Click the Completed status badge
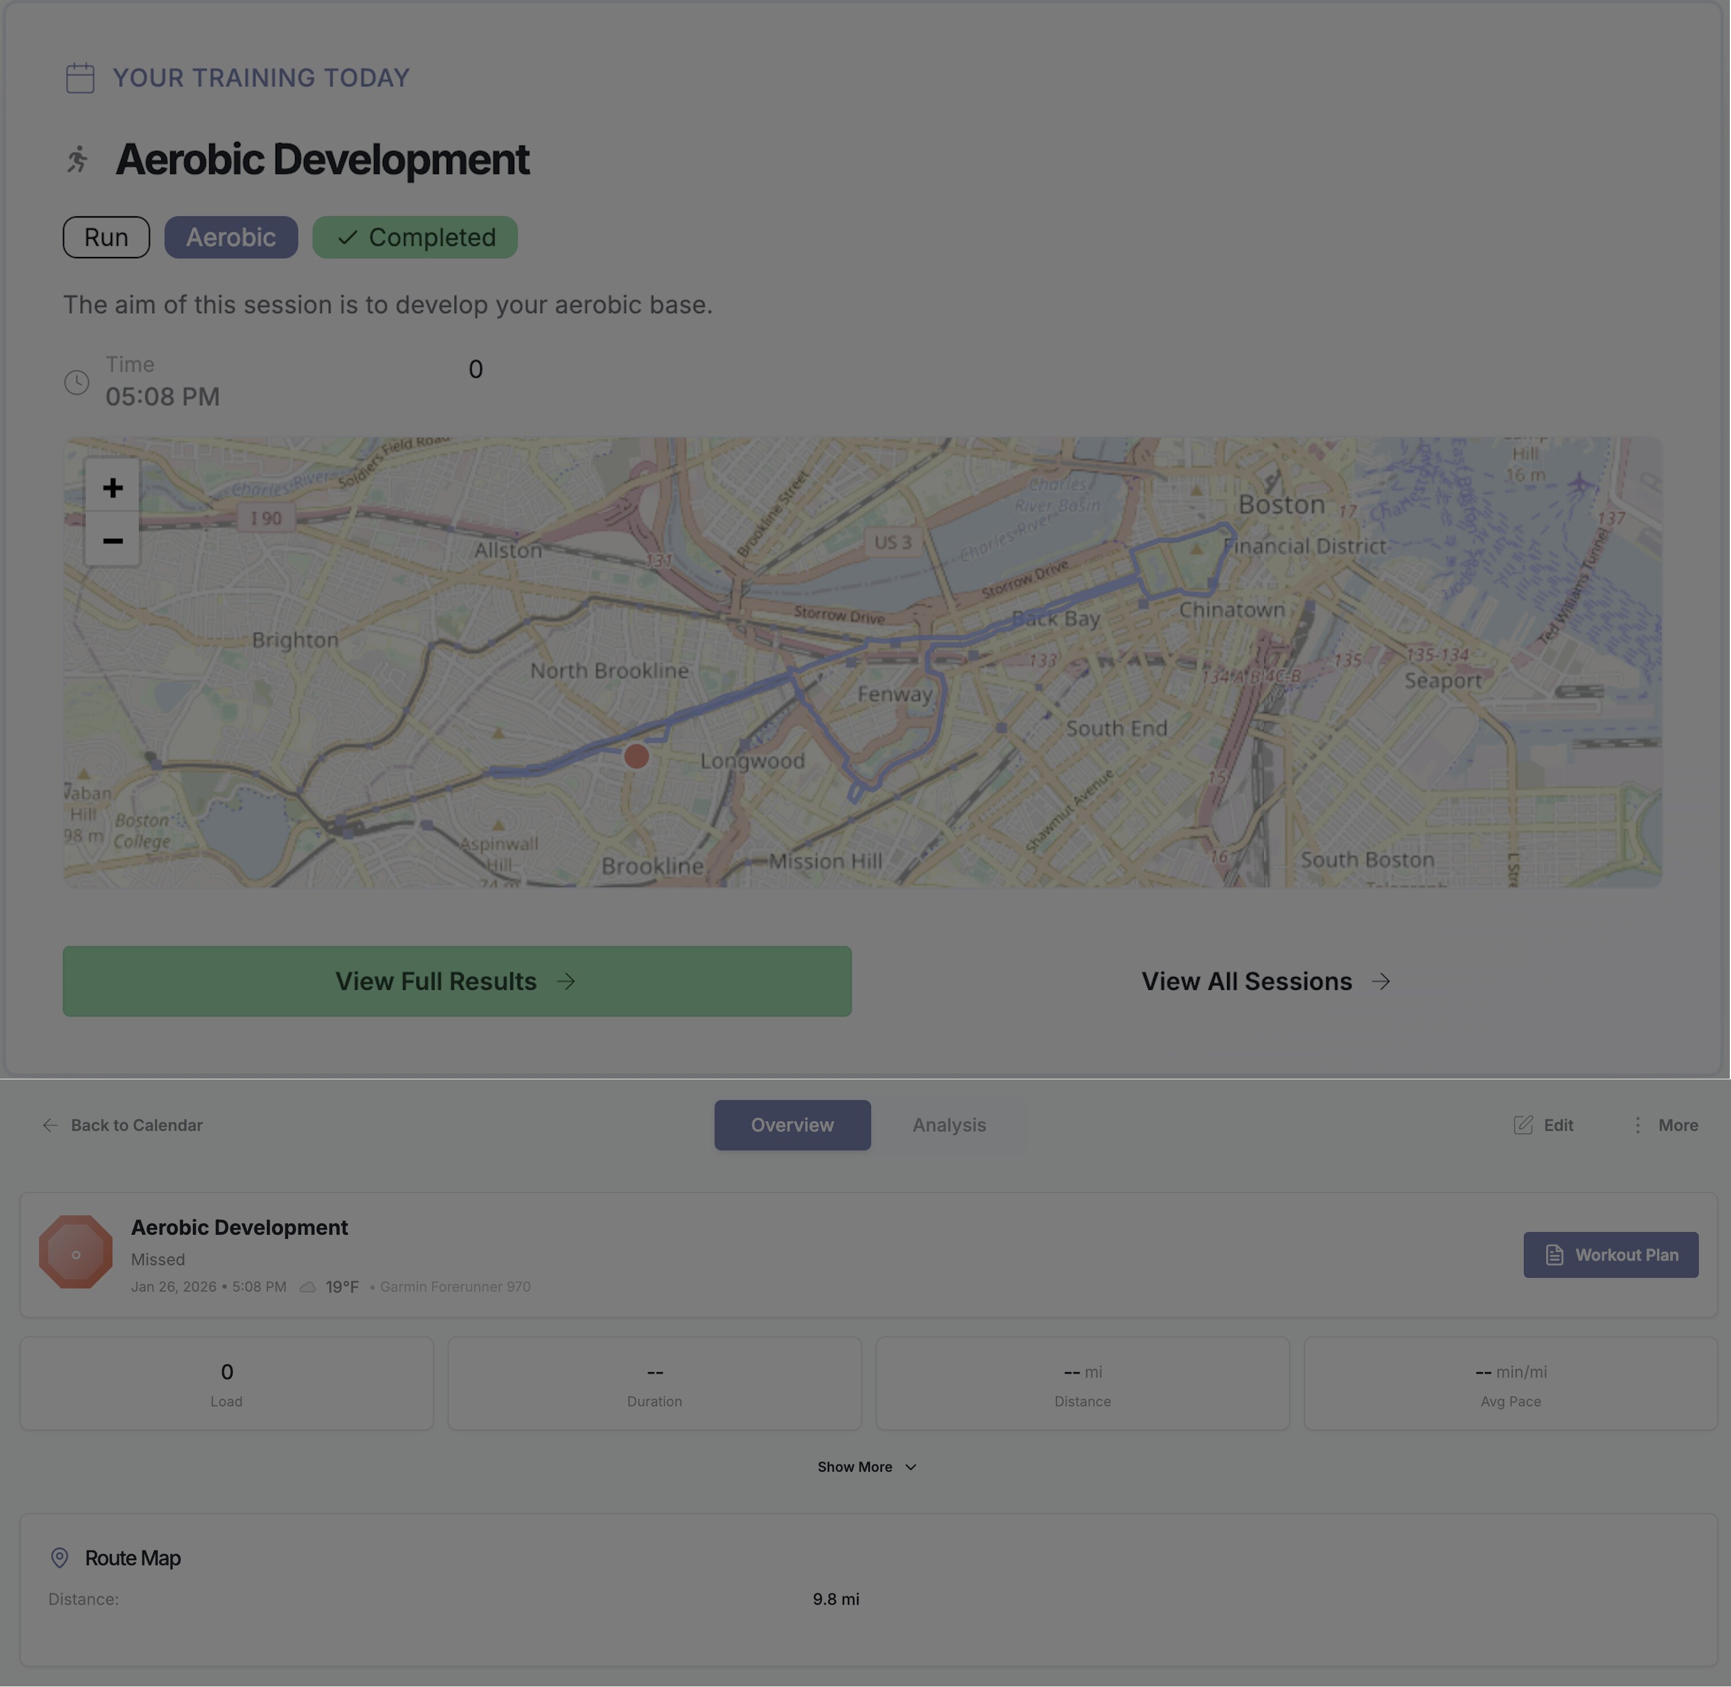This screenshot has width=1731, height=1687. [x=415, y=238]
